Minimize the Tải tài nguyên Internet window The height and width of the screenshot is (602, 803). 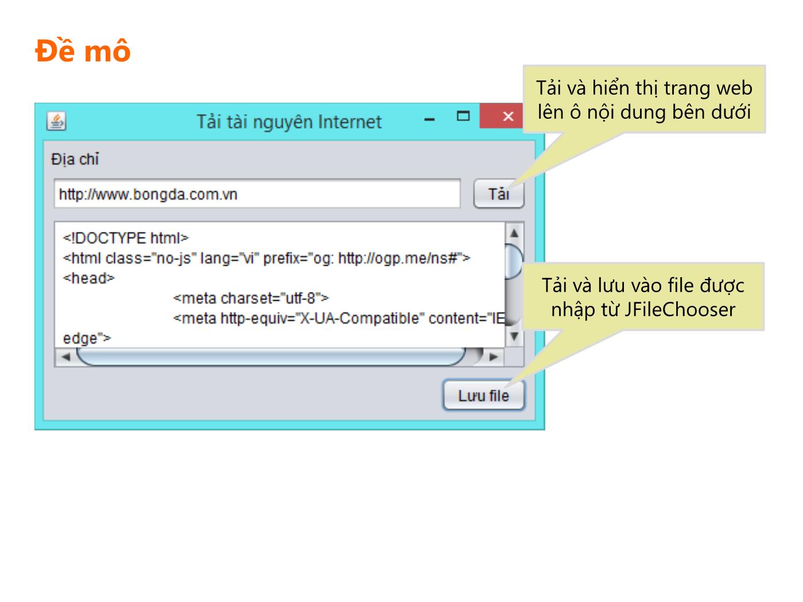429,119
